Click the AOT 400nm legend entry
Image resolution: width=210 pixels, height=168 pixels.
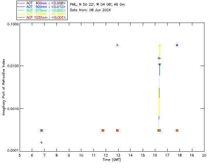42,3
